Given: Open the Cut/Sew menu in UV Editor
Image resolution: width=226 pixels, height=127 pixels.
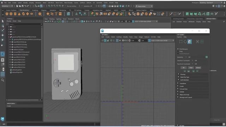Looking at the screenshot, I should click(119, 37).
